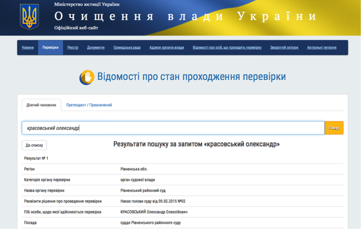Click the search field with красовський олександр
This screenshot has width=361, height=229.
point(173,128)
